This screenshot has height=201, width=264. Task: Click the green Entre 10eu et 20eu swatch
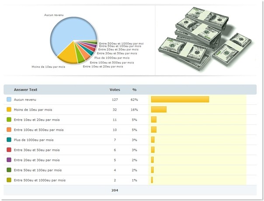point(9,120)
